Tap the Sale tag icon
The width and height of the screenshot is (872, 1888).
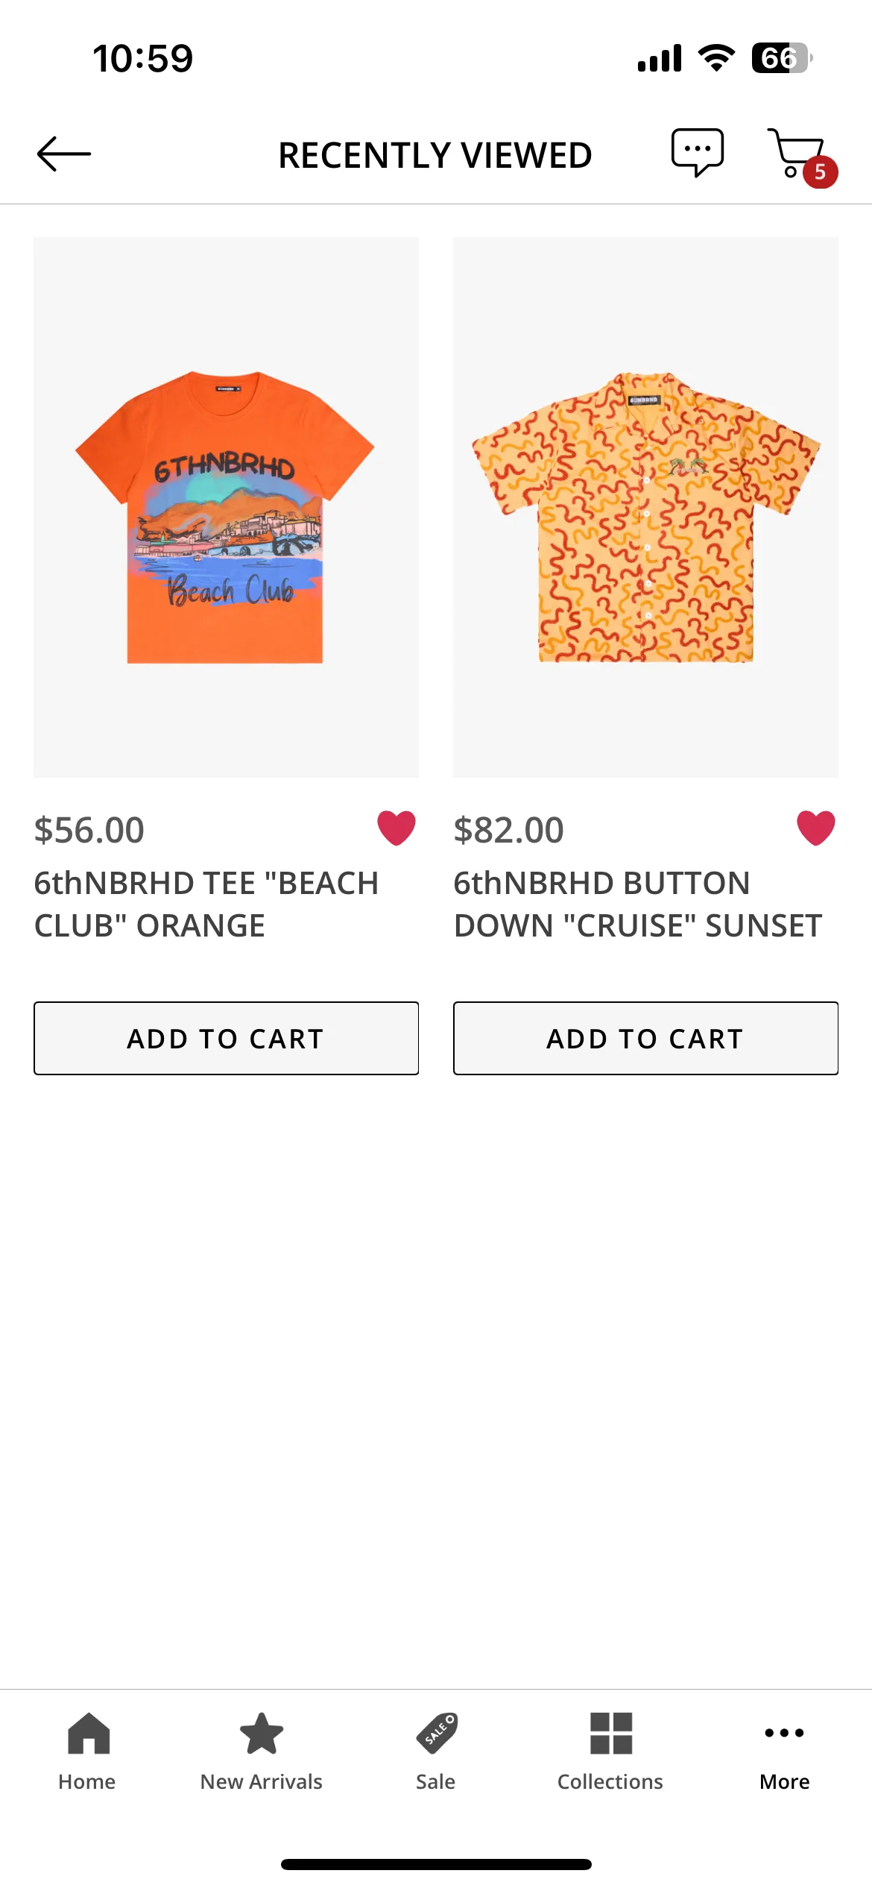coord(437,1734)
